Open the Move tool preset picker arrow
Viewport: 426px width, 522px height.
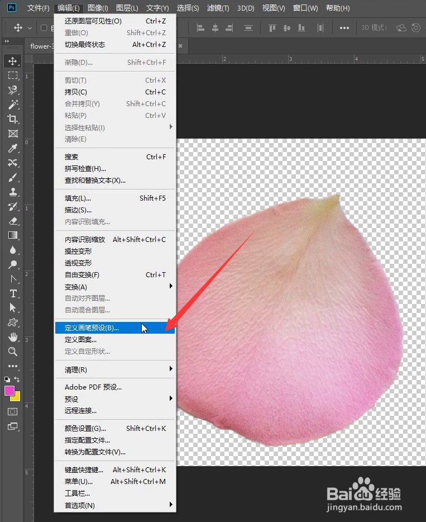click(30, 29)
